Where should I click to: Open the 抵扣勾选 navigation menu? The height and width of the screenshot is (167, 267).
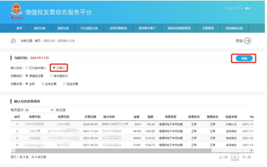40,28
